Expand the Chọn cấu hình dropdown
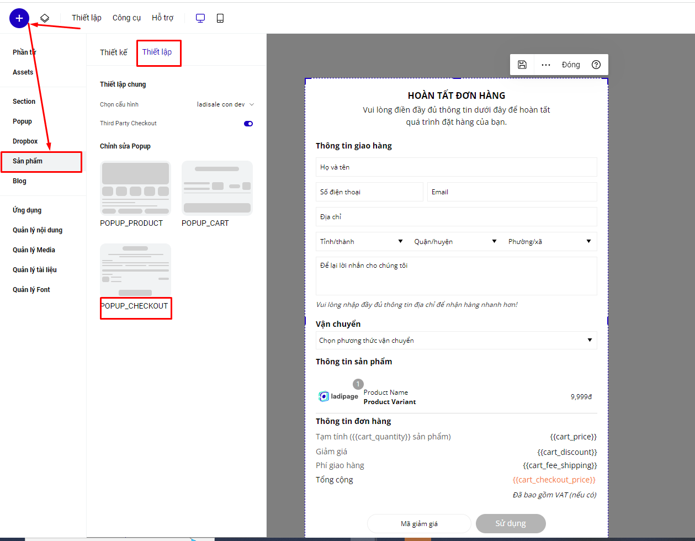The image size is (695, 541). click(x=225, y=104)
